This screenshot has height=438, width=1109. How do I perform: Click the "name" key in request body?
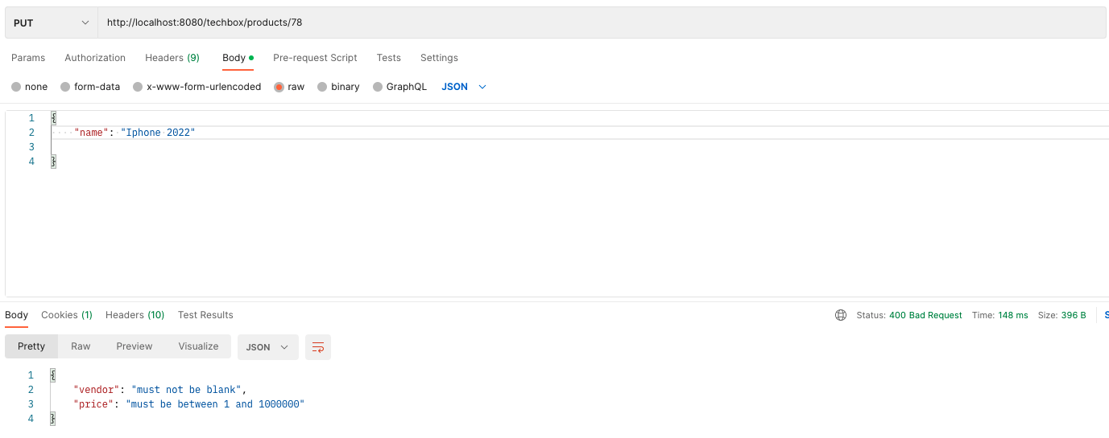coord(91,133)
